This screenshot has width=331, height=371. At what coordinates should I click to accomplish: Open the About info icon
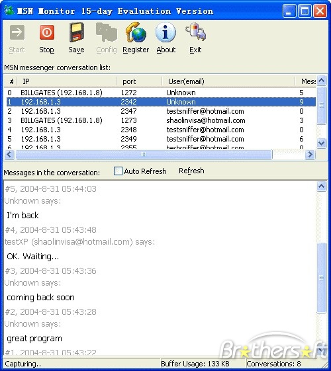tap(165, 32)
